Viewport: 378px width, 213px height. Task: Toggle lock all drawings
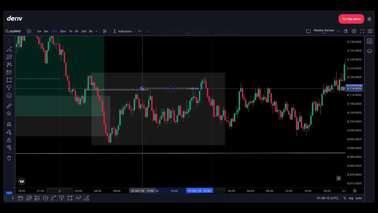click(x=9, y=140)
